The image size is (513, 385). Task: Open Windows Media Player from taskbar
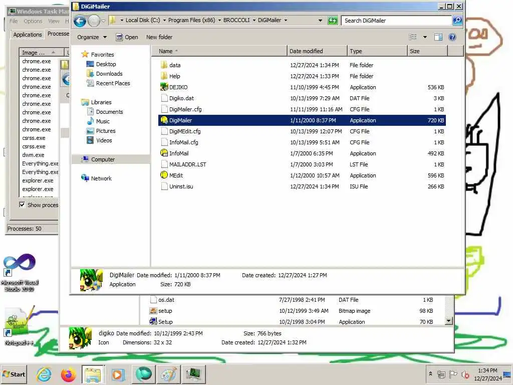(118, 374)
